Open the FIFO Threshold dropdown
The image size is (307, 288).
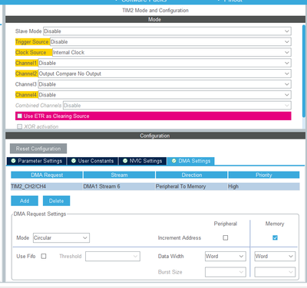pos(113,256)
